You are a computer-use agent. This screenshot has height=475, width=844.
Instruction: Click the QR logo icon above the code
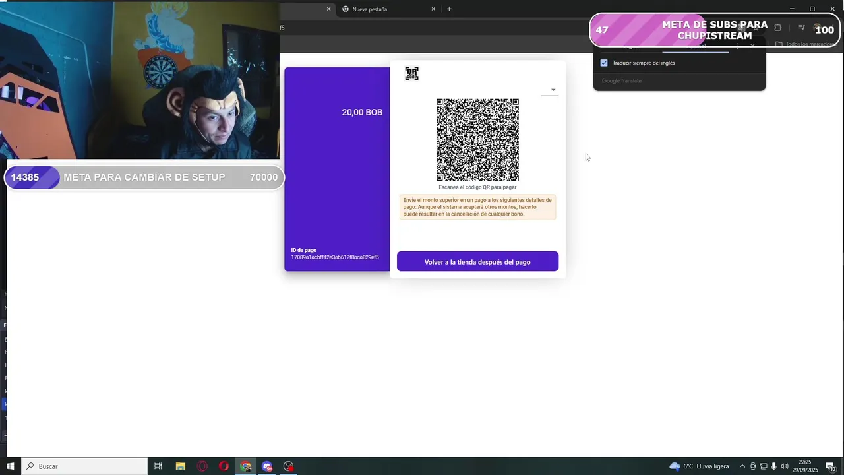click(411, 73)
